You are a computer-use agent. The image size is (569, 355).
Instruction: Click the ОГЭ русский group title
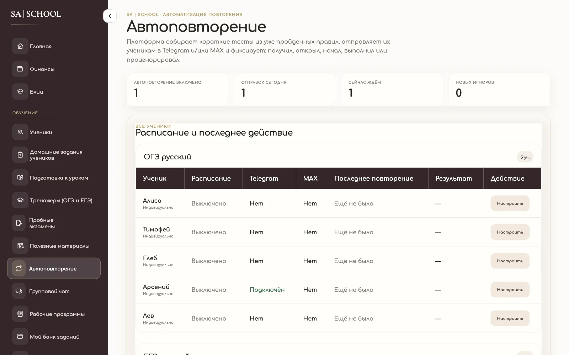coord(167,157)
